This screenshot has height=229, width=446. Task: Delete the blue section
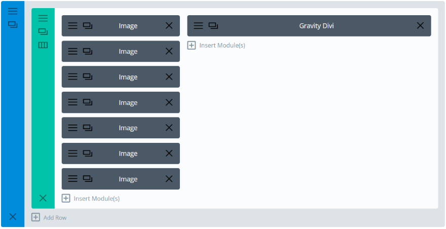13,217
